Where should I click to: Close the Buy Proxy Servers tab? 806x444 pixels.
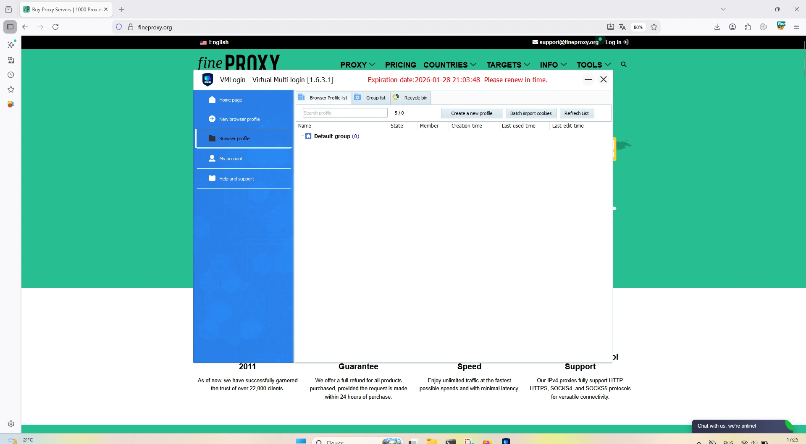pos(106,9)
